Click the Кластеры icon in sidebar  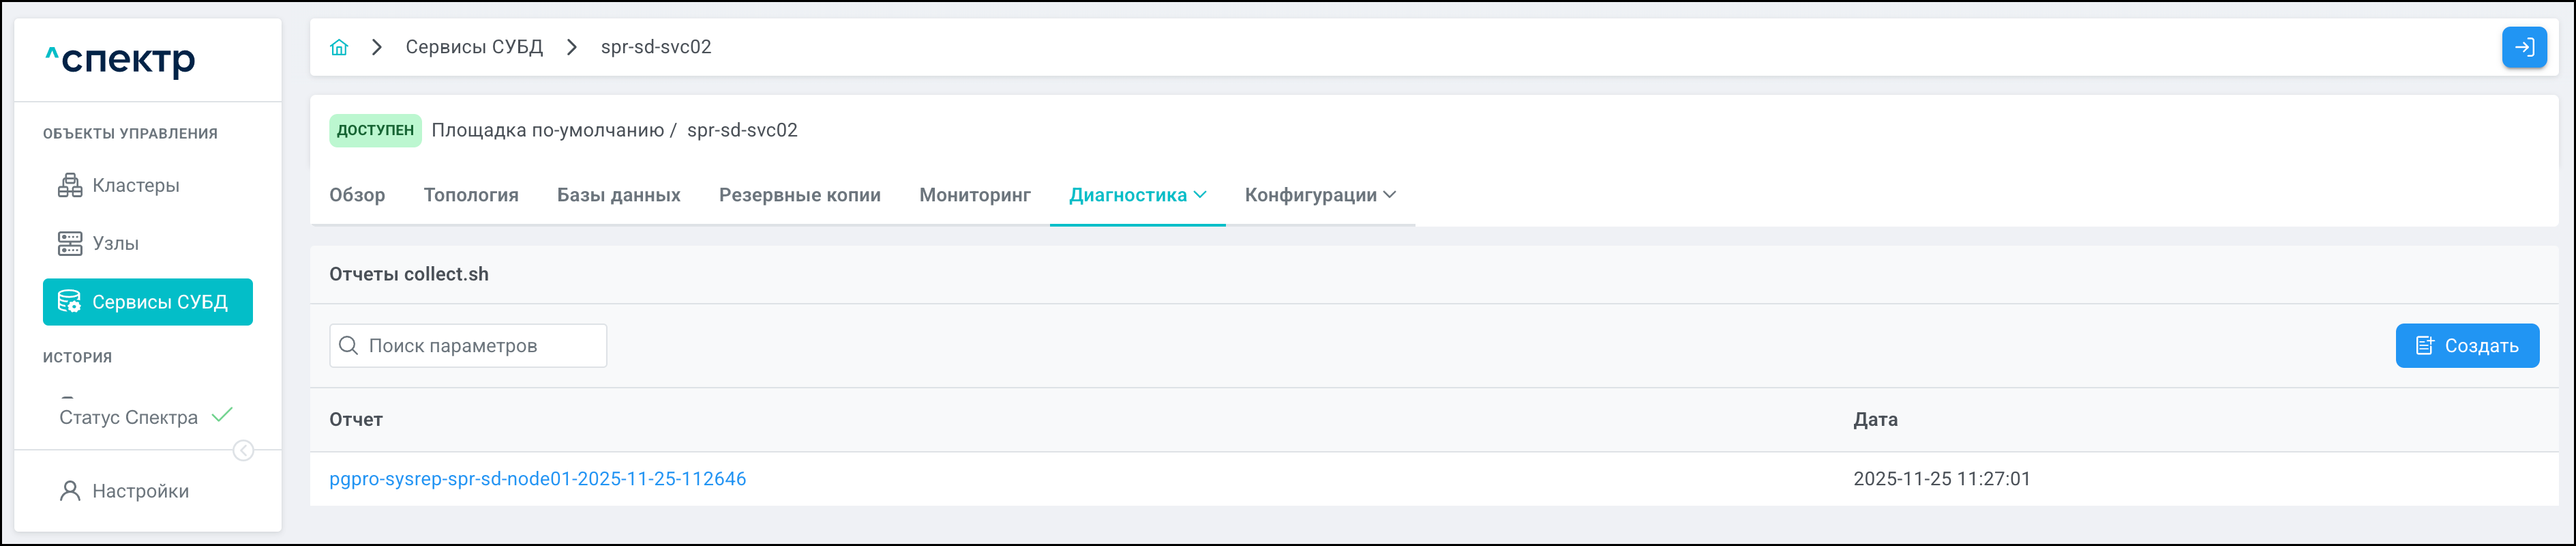(70, 186)
